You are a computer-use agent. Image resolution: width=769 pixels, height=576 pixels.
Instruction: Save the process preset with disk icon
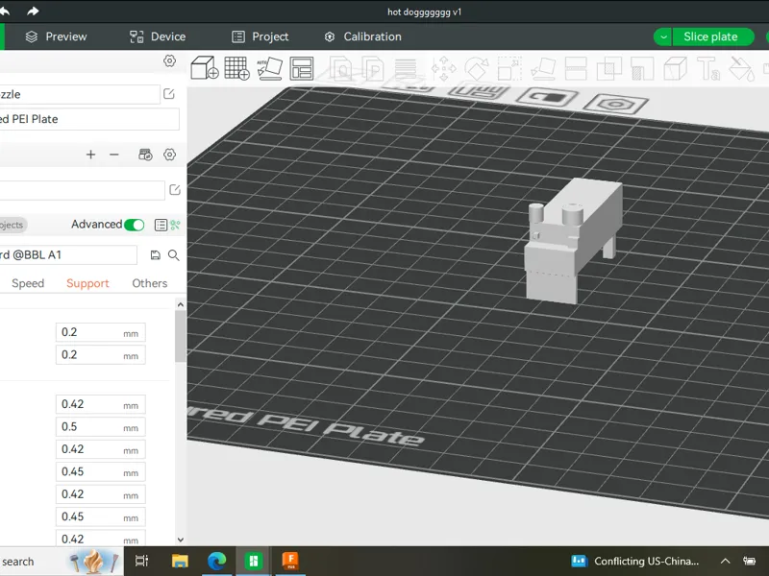[x=155, y=254]
